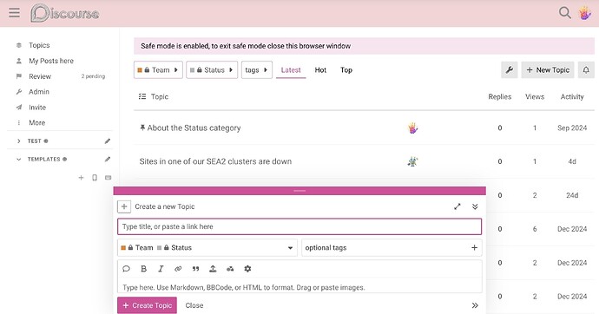Open the user avatar menu in header

coord(585,13)
